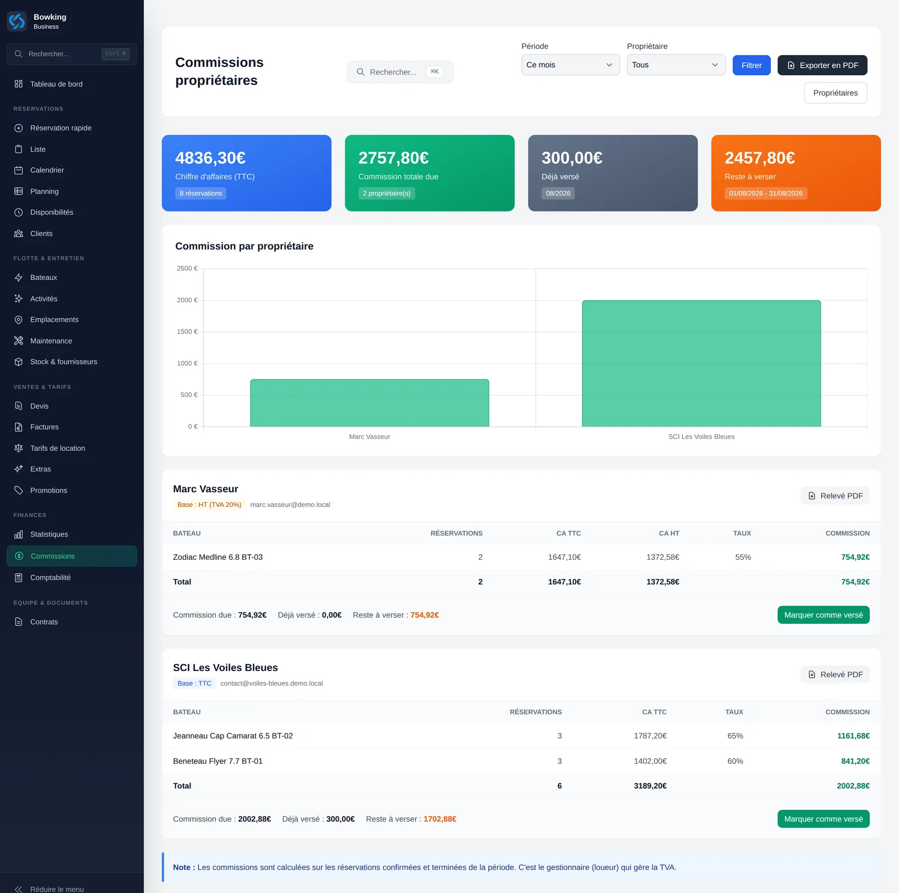The height and width of the screenshot is (893, 899).
Task: Click the SCI Les Voiles Bleues chart bar
Action: point(701,364)
